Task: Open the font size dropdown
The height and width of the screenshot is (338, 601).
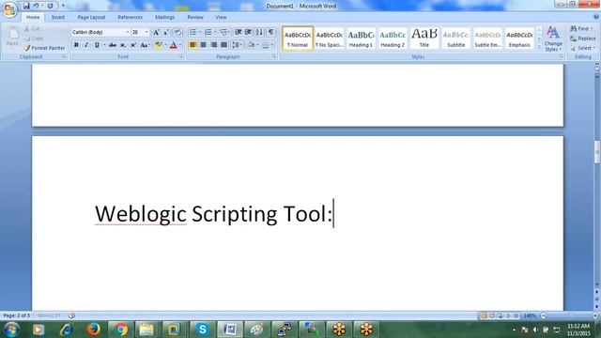Action: [146, 33]
